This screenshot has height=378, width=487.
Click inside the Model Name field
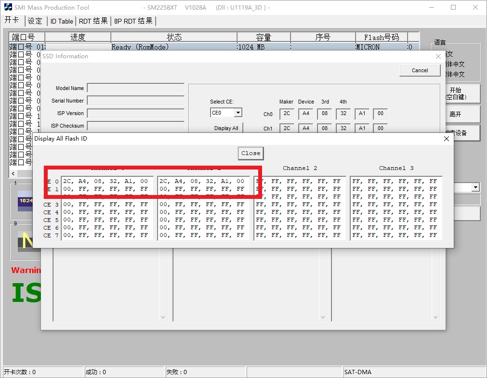point(135,88)
